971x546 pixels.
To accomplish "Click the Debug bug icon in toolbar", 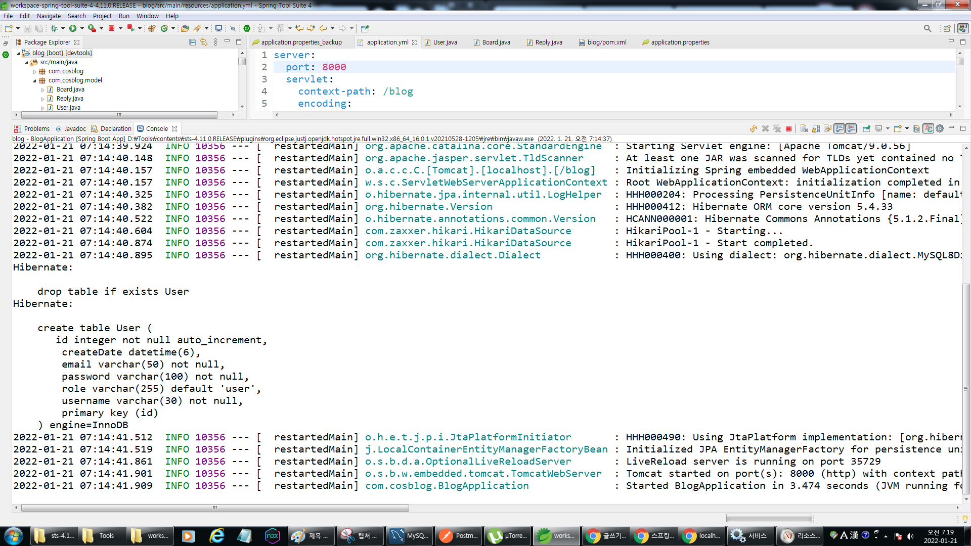I will (x=54, y=28).
